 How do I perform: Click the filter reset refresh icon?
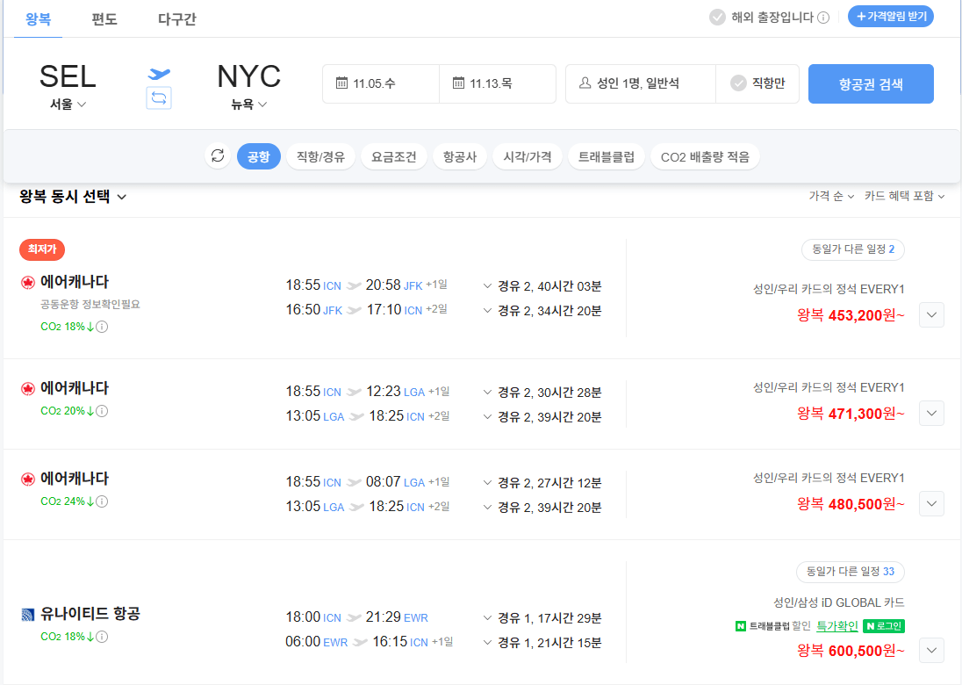pyautogui.click(x=218, y=156)
